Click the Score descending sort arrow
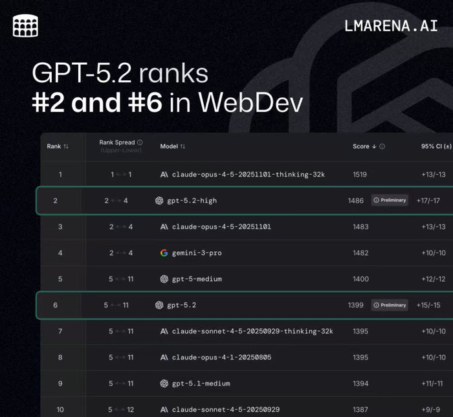This screenshot has height=417, width=453. (374, 146)
